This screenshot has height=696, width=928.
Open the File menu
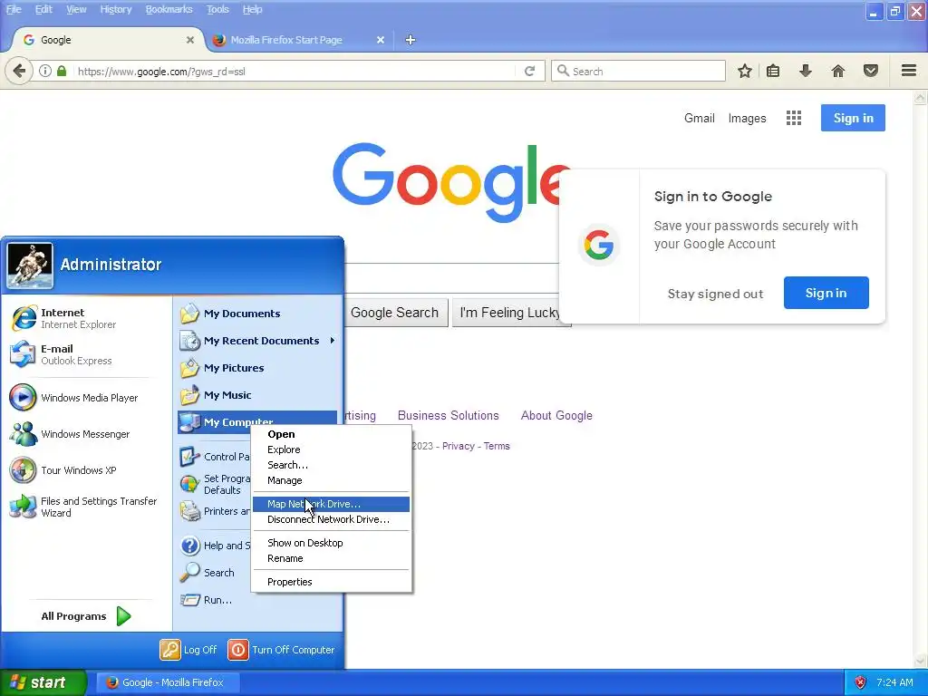click(14, 9)
